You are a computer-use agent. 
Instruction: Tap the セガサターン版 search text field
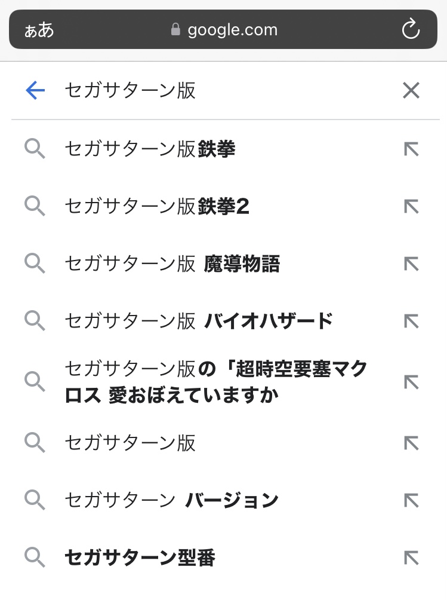(x=227, y=91)
